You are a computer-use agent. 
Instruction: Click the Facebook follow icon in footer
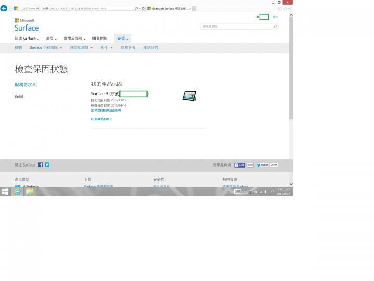(x=41, y=165)
